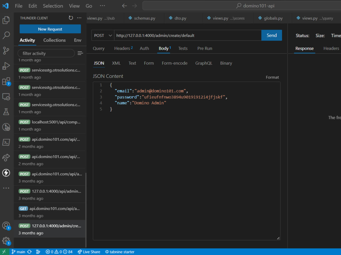This screenshot has height=255, width=341.
Task: Grab the JSON editor resize handle
Action: click(x=278, y=238)
